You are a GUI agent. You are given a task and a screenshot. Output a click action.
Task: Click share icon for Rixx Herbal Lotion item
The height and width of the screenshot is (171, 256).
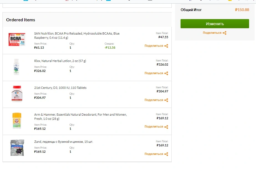tap(166, 73)
